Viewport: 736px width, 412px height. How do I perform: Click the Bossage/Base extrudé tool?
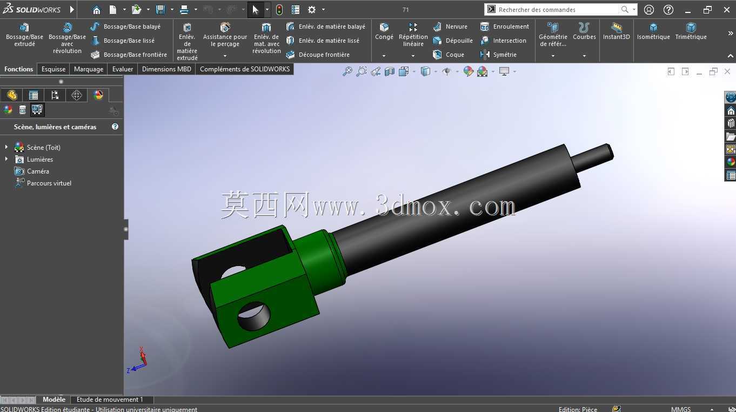(24, 35)
